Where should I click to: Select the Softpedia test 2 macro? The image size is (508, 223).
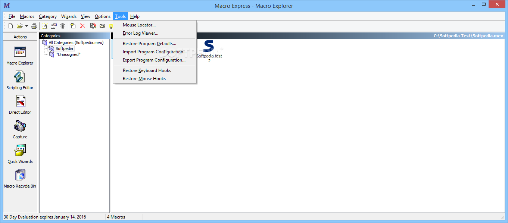point(209,51)
